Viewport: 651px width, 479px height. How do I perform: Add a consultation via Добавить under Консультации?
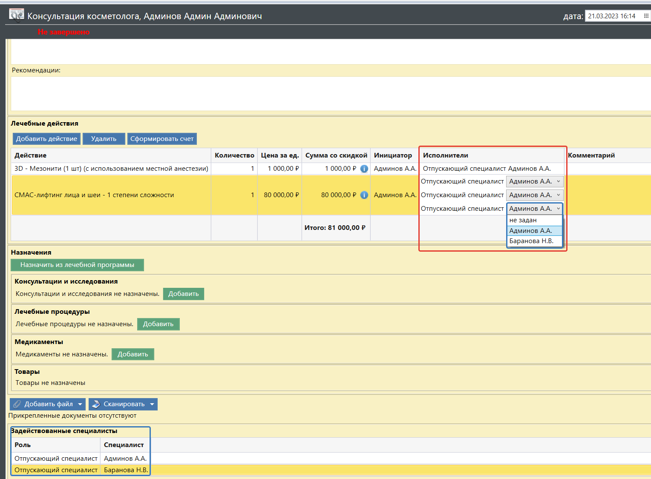point(183,294)
